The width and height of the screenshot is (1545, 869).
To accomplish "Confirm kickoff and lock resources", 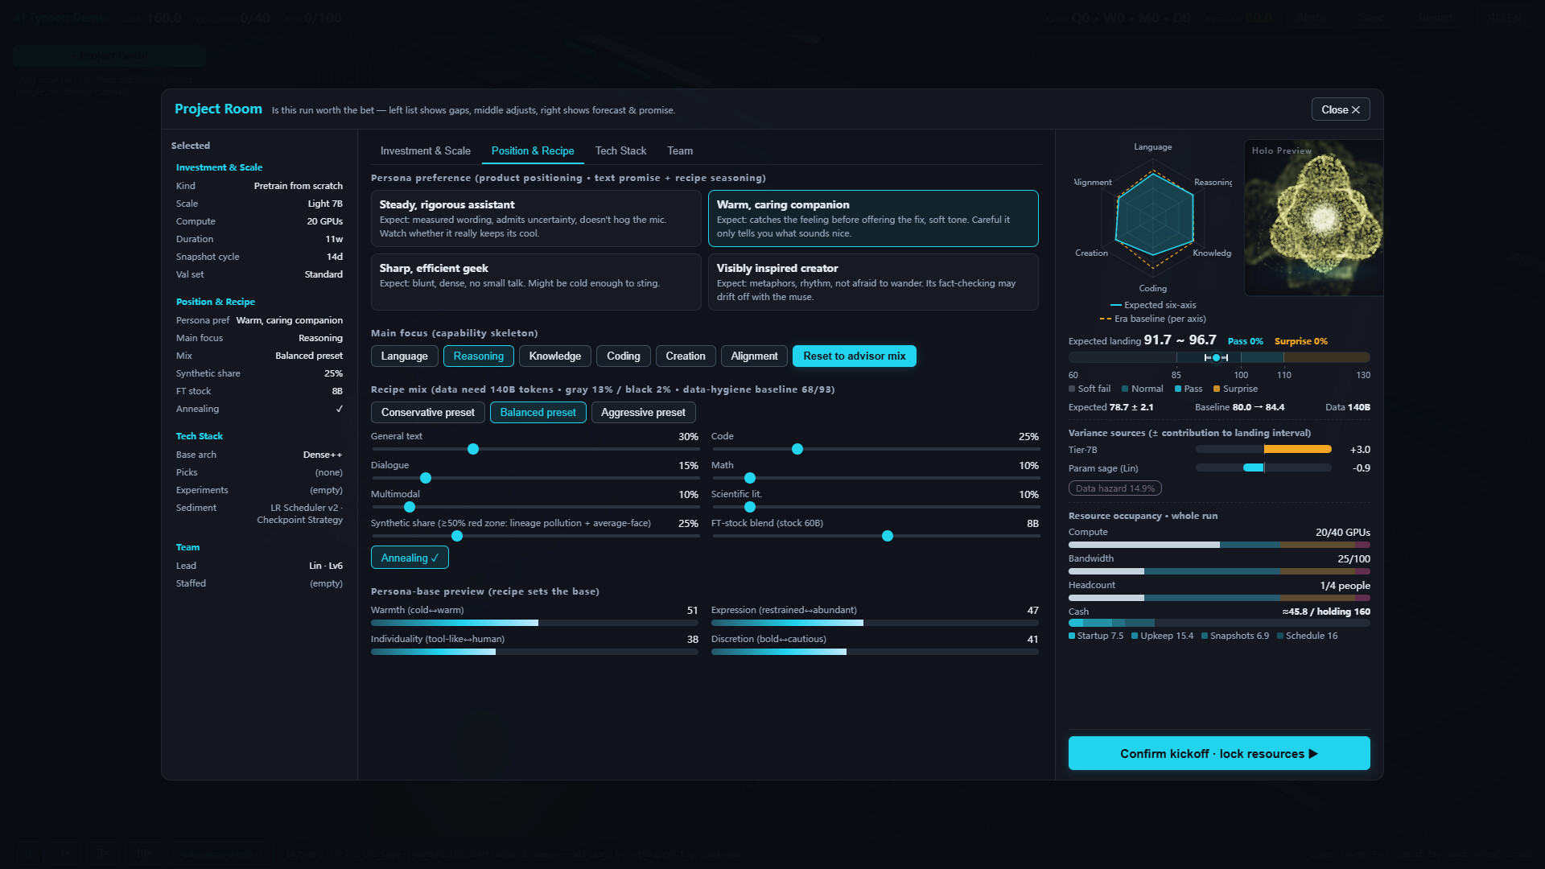I will 1219,753.
